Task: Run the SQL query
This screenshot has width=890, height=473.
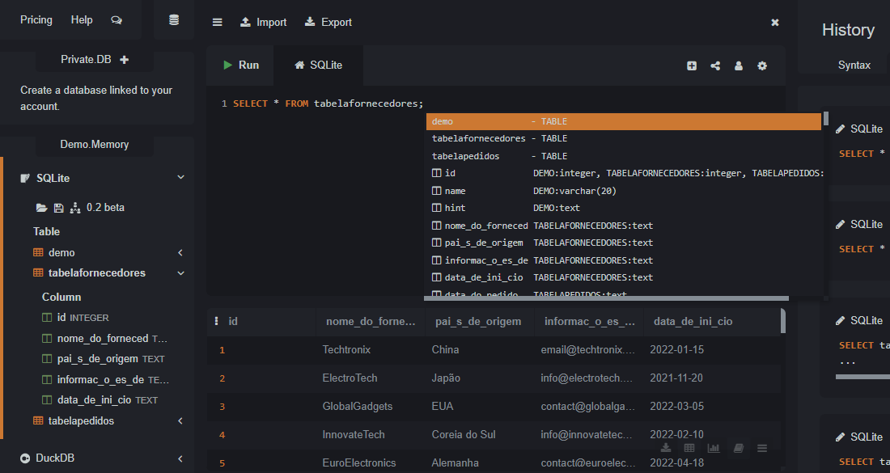Action: pyautogui.click(x=240, y=65)
